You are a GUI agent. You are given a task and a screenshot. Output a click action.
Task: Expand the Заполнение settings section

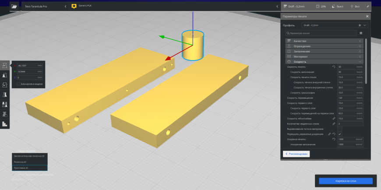325,51
